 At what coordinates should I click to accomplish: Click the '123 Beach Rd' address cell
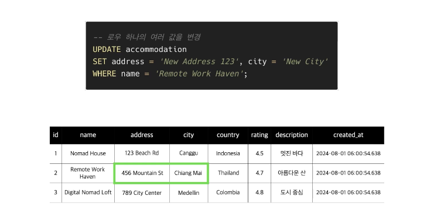pyautogui.click(x=142, y=153)
